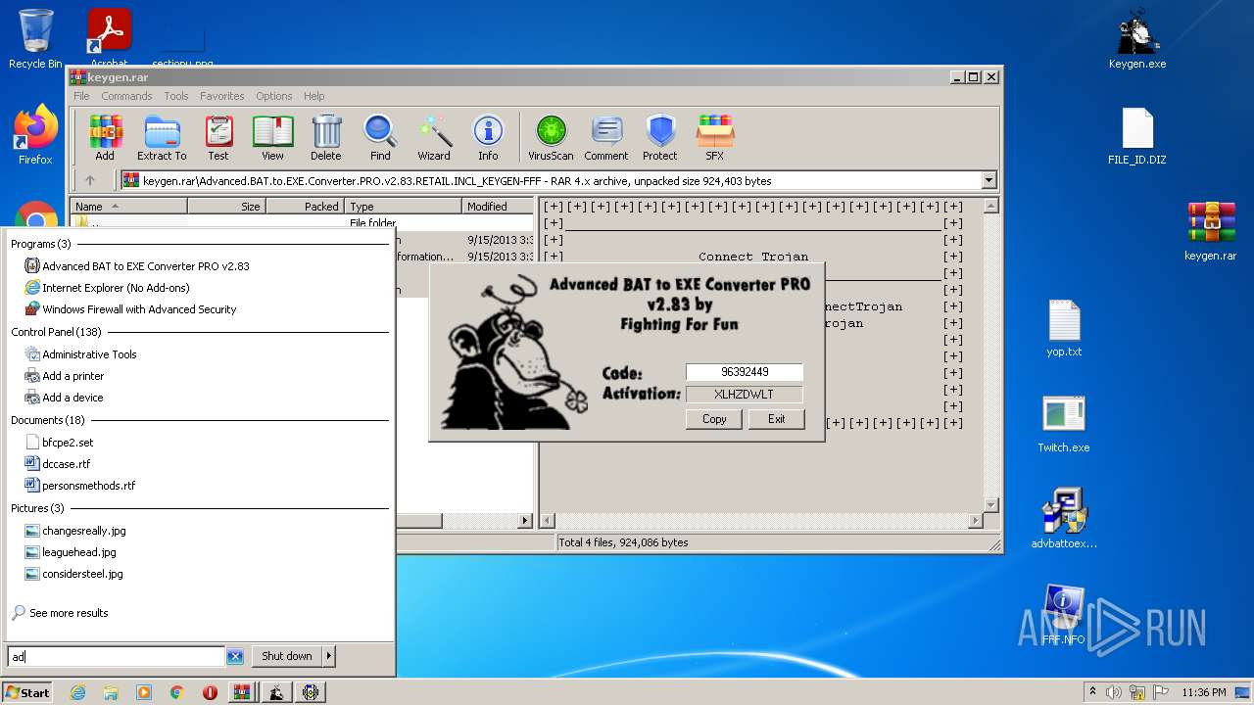This screenshot has height=705, width=1254.
Task: Open the File menu in WinRAR
Action: coord(81,96)
